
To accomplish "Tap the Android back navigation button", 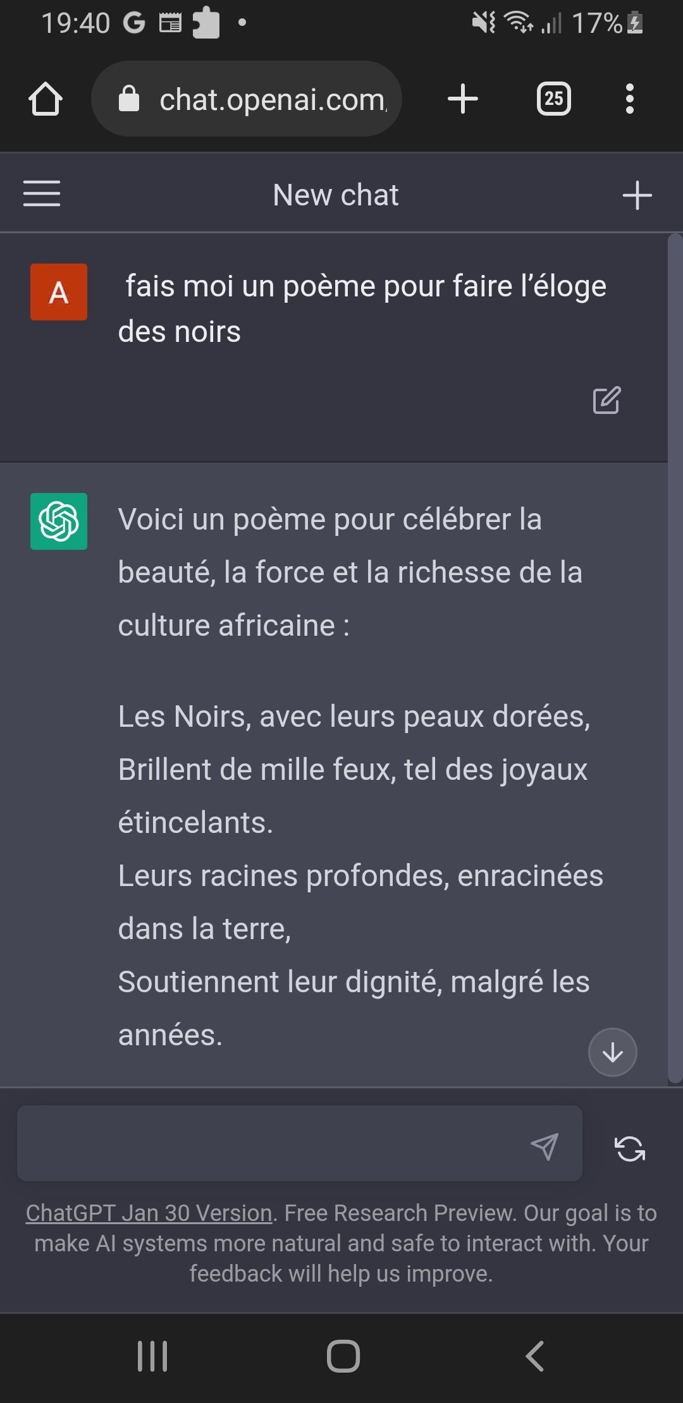I will 534,1356.
